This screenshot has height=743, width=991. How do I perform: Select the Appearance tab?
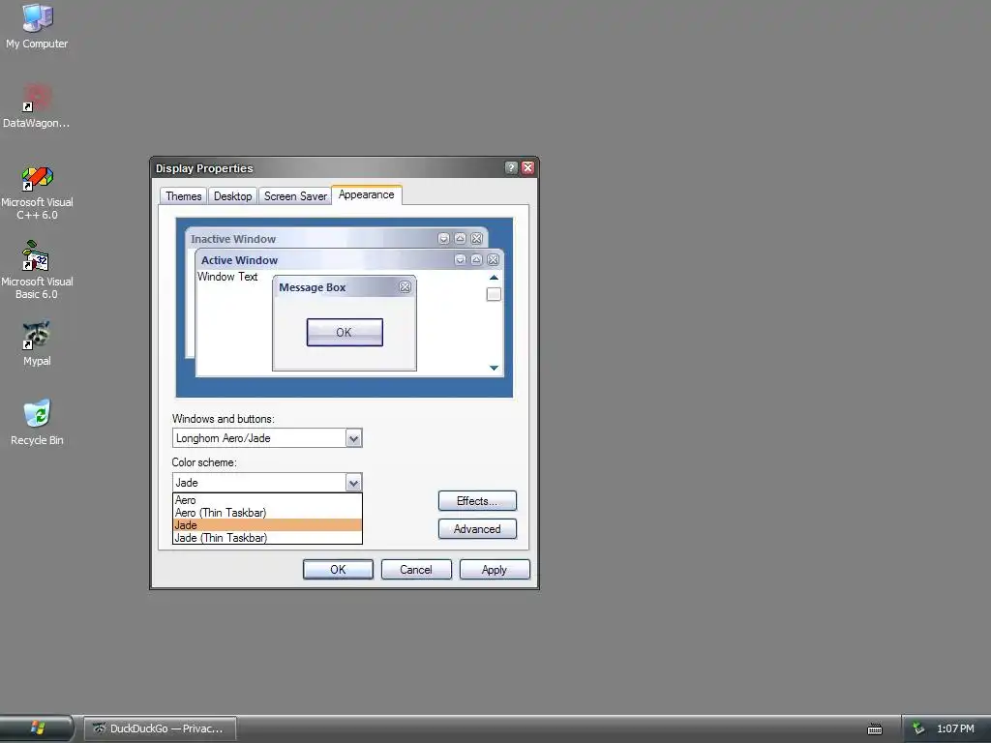click(366, 194)
